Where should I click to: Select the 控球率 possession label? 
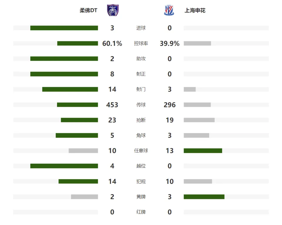141,43
